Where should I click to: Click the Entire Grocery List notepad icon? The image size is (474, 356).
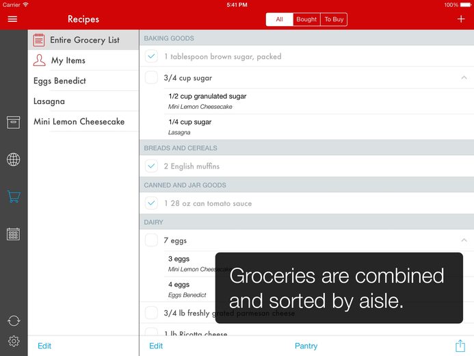(39, 40)
